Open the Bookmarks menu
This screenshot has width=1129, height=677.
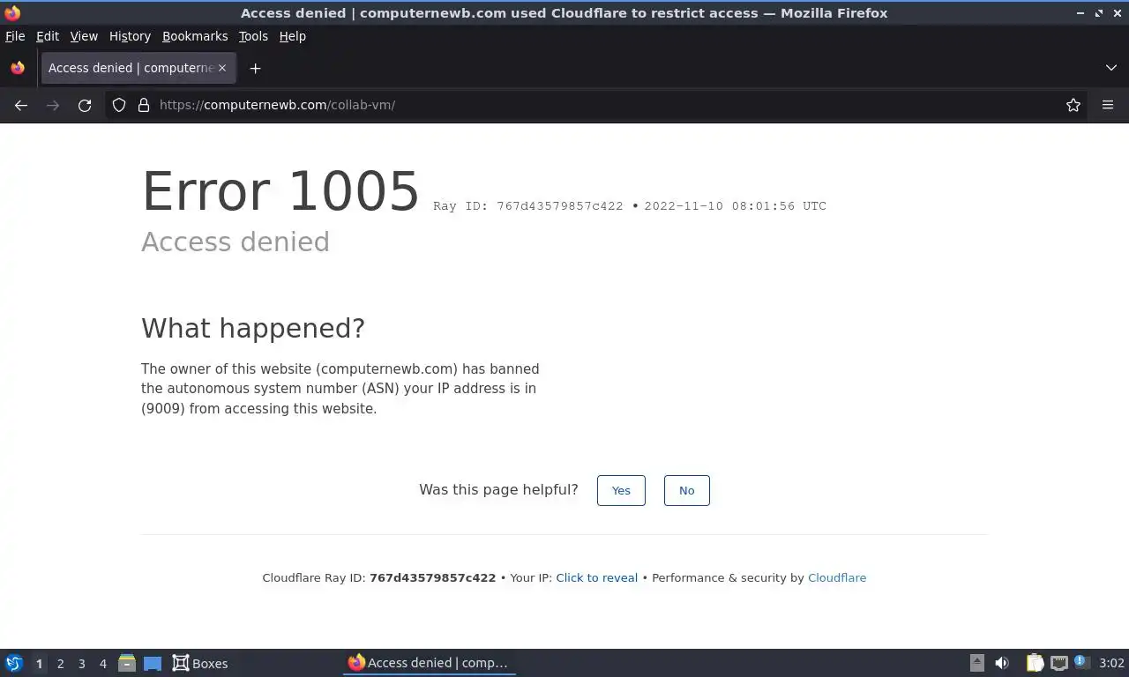(x=195, y=36)
